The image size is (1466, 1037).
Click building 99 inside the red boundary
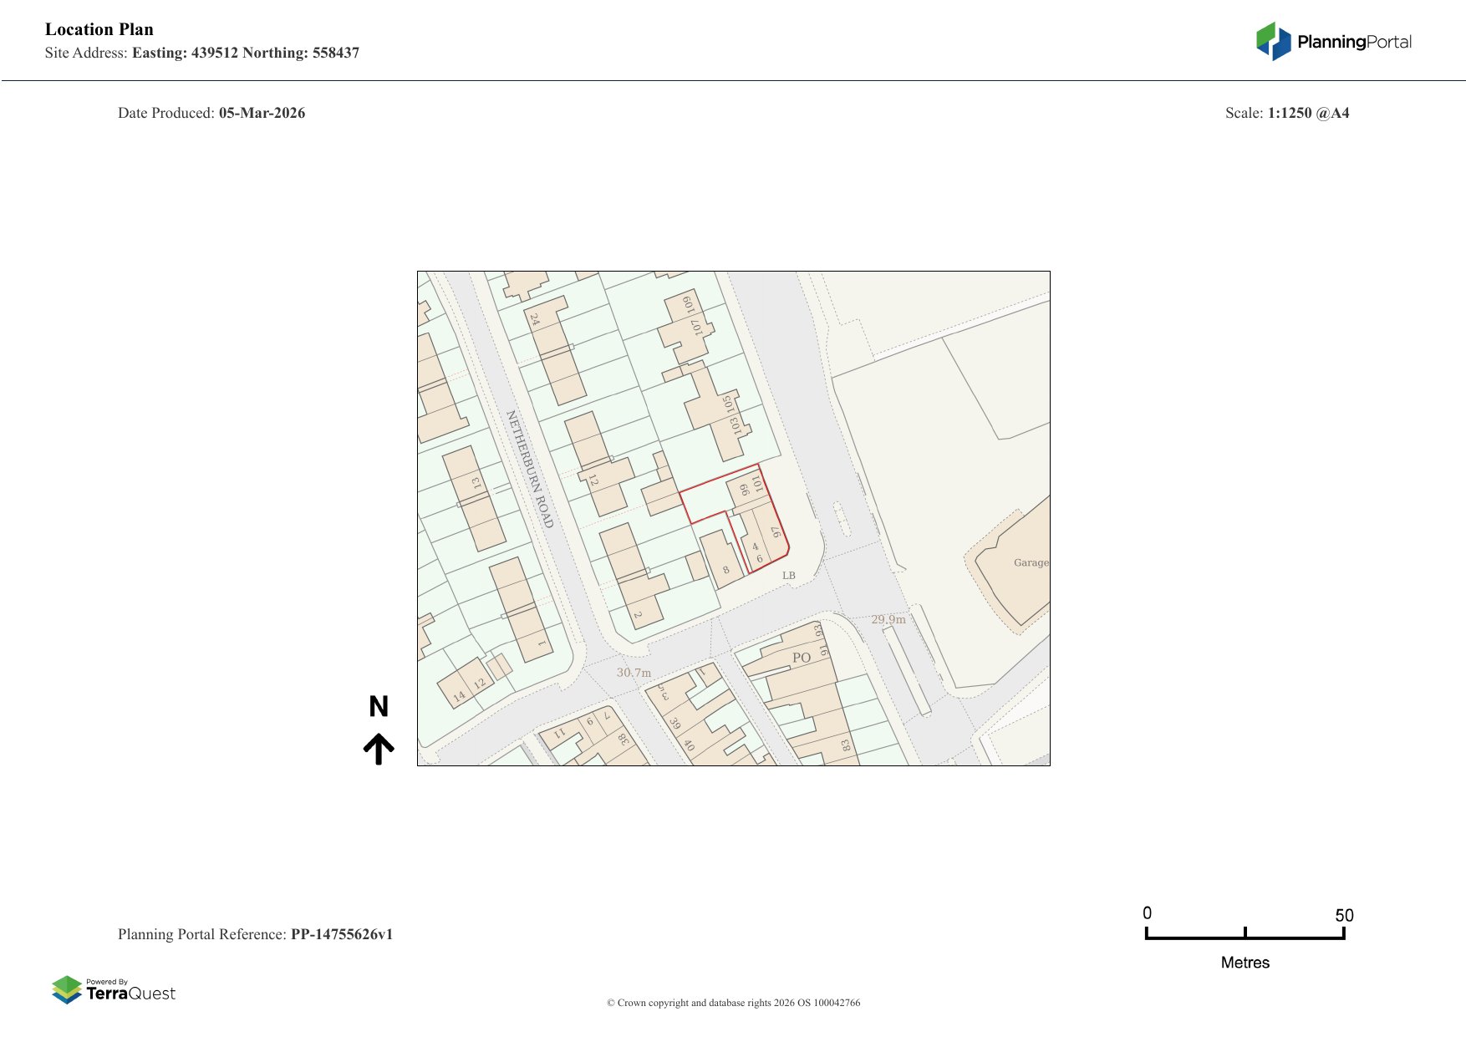[744, 490]
